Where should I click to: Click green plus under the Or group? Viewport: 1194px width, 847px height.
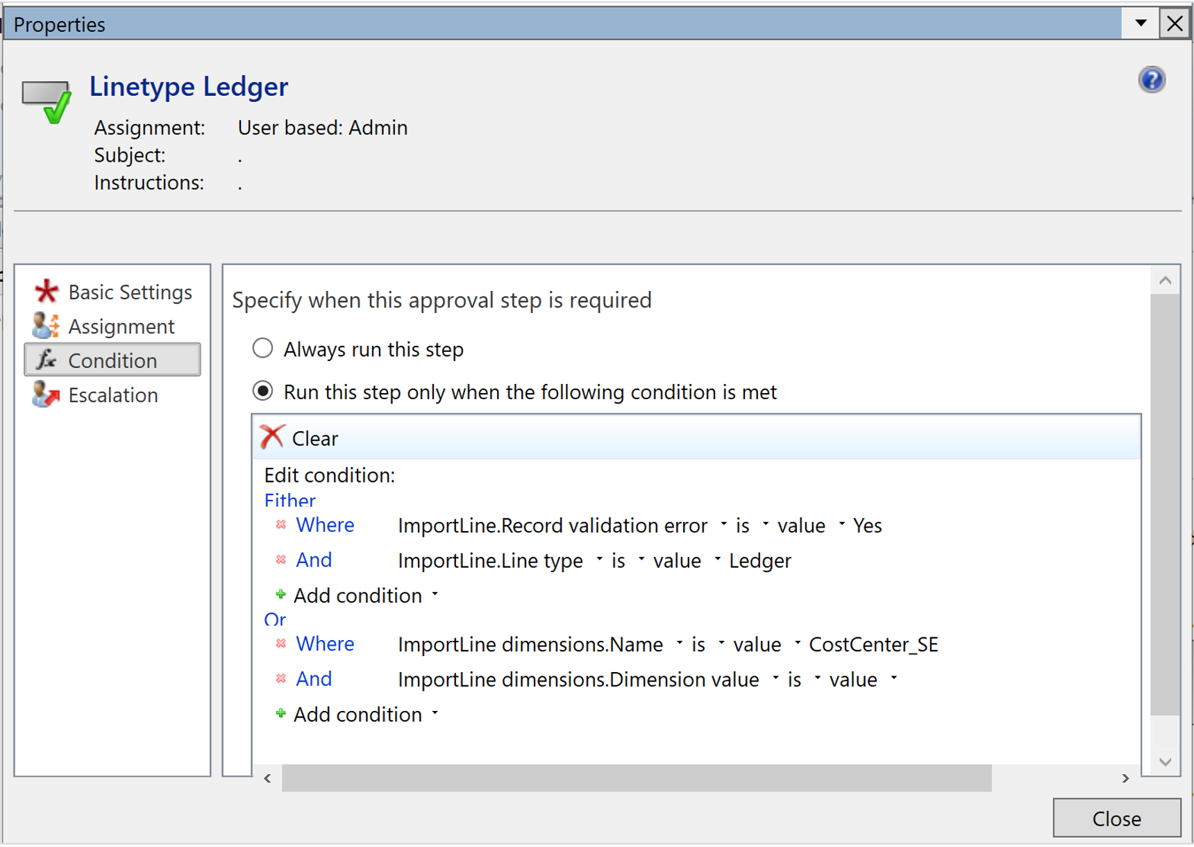[x=280, y=713]
